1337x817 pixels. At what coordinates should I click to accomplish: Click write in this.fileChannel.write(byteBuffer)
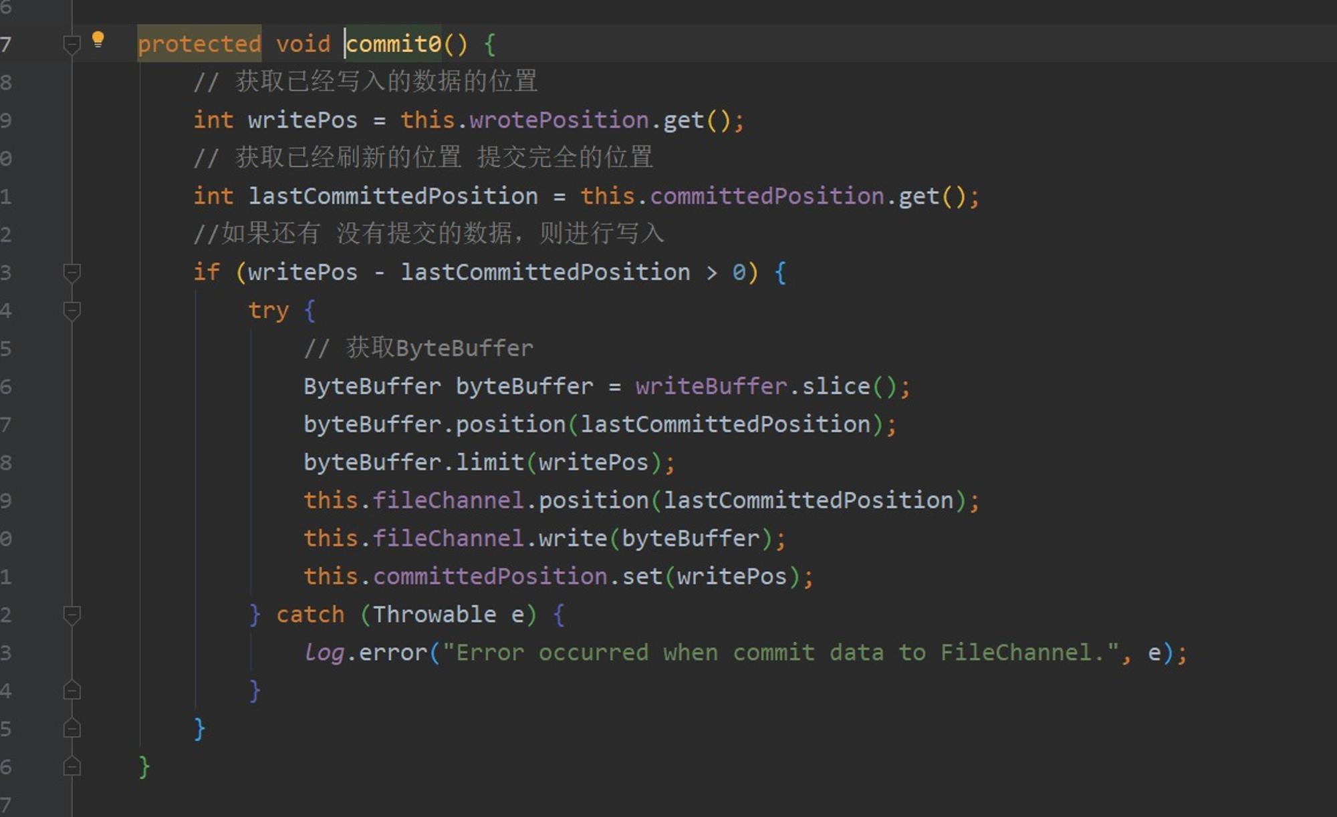[x=573, y=538]
